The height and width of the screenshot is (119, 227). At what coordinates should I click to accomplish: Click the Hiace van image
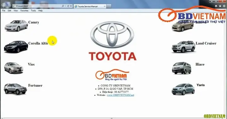(182, 68)
